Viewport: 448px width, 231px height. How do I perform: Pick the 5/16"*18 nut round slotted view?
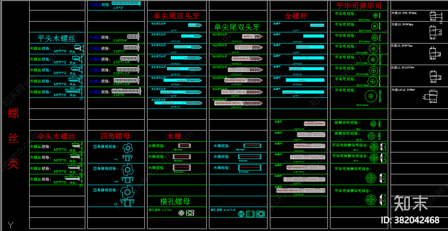coord(241,214)
